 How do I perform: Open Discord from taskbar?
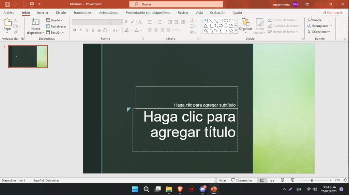[x=202, y=189]
